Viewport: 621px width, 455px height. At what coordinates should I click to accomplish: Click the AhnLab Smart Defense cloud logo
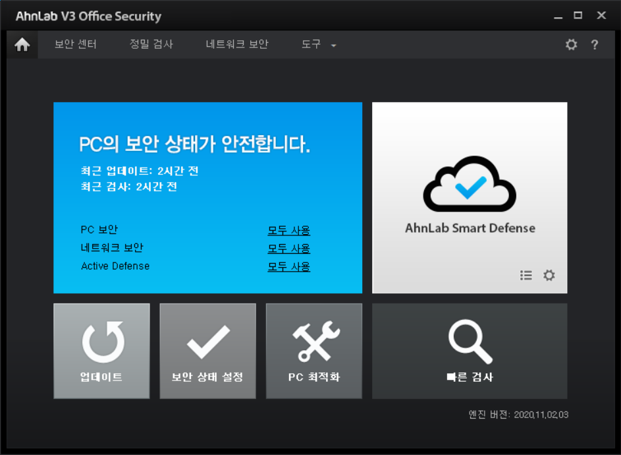469,187
